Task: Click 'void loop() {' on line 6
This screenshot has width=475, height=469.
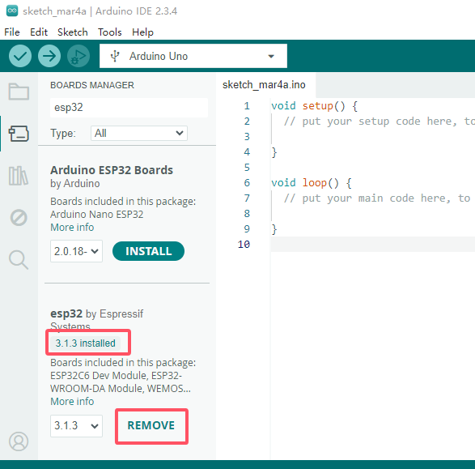Action: [311, 183]
